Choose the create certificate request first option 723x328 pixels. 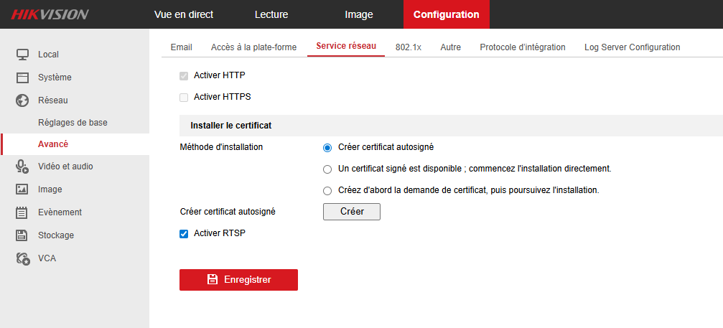tap(327, 190)
